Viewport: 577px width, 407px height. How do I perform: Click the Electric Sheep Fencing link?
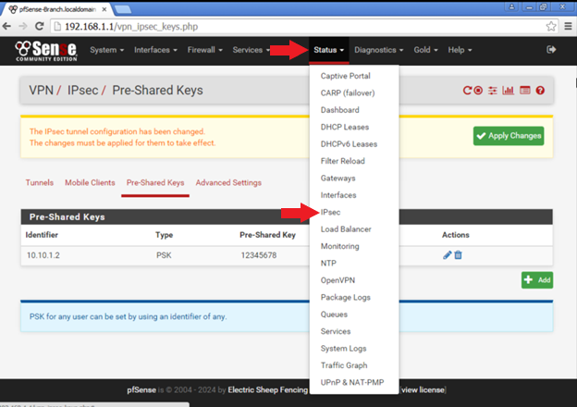point(267,389)
